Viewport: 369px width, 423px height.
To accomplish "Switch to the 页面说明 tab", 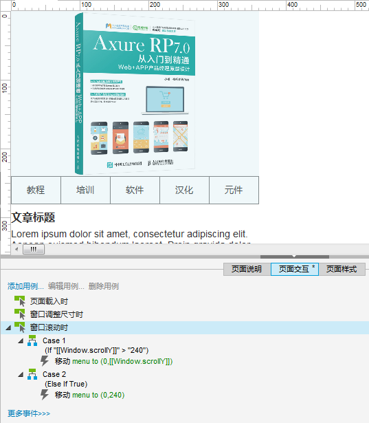I will (x=247, y=269).
